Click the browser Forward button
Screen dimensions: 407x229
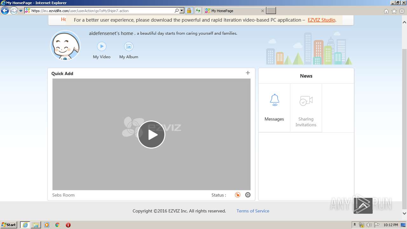(14, 11)
